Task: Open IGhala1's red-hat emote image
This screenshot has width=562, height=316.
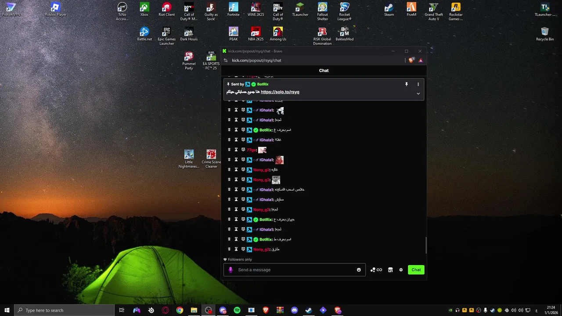Action: [x=279, y=160]
